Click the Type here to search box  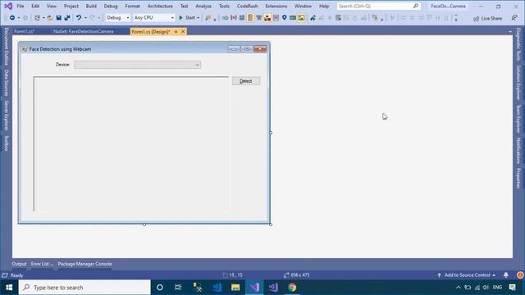[x=84, y=288]
